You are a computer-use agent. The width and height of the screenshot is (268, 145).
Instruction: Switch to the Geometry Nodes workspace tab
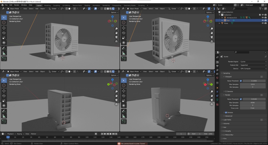pyautogui.click(x=130, y=5)
